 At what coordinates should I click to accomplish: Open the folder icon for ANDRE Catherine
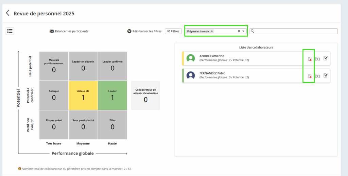317,59
